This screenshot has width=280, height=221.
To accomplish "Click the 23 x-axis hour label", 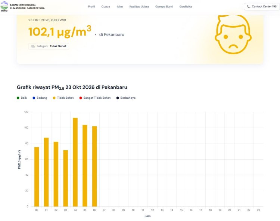I will [258, 210].
